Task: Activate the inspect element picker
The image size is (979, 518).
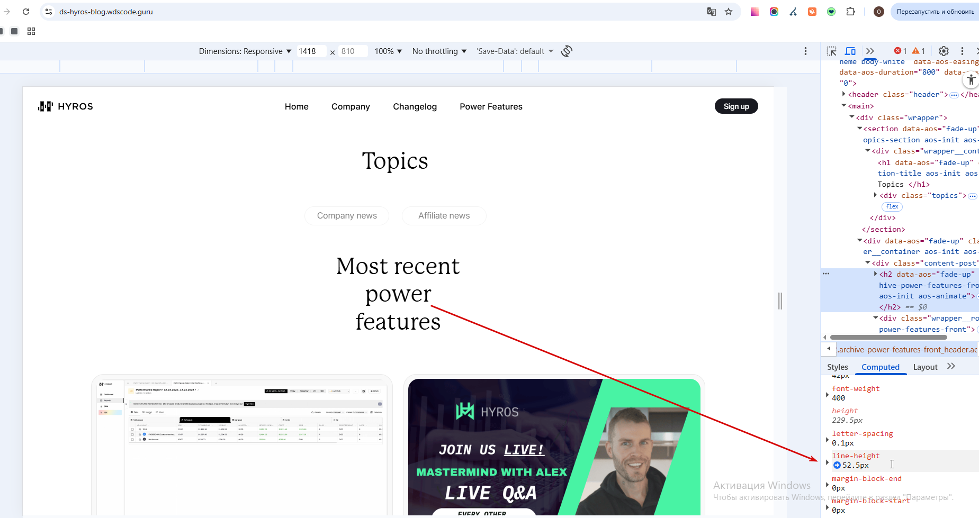Action: coord(832,51)
